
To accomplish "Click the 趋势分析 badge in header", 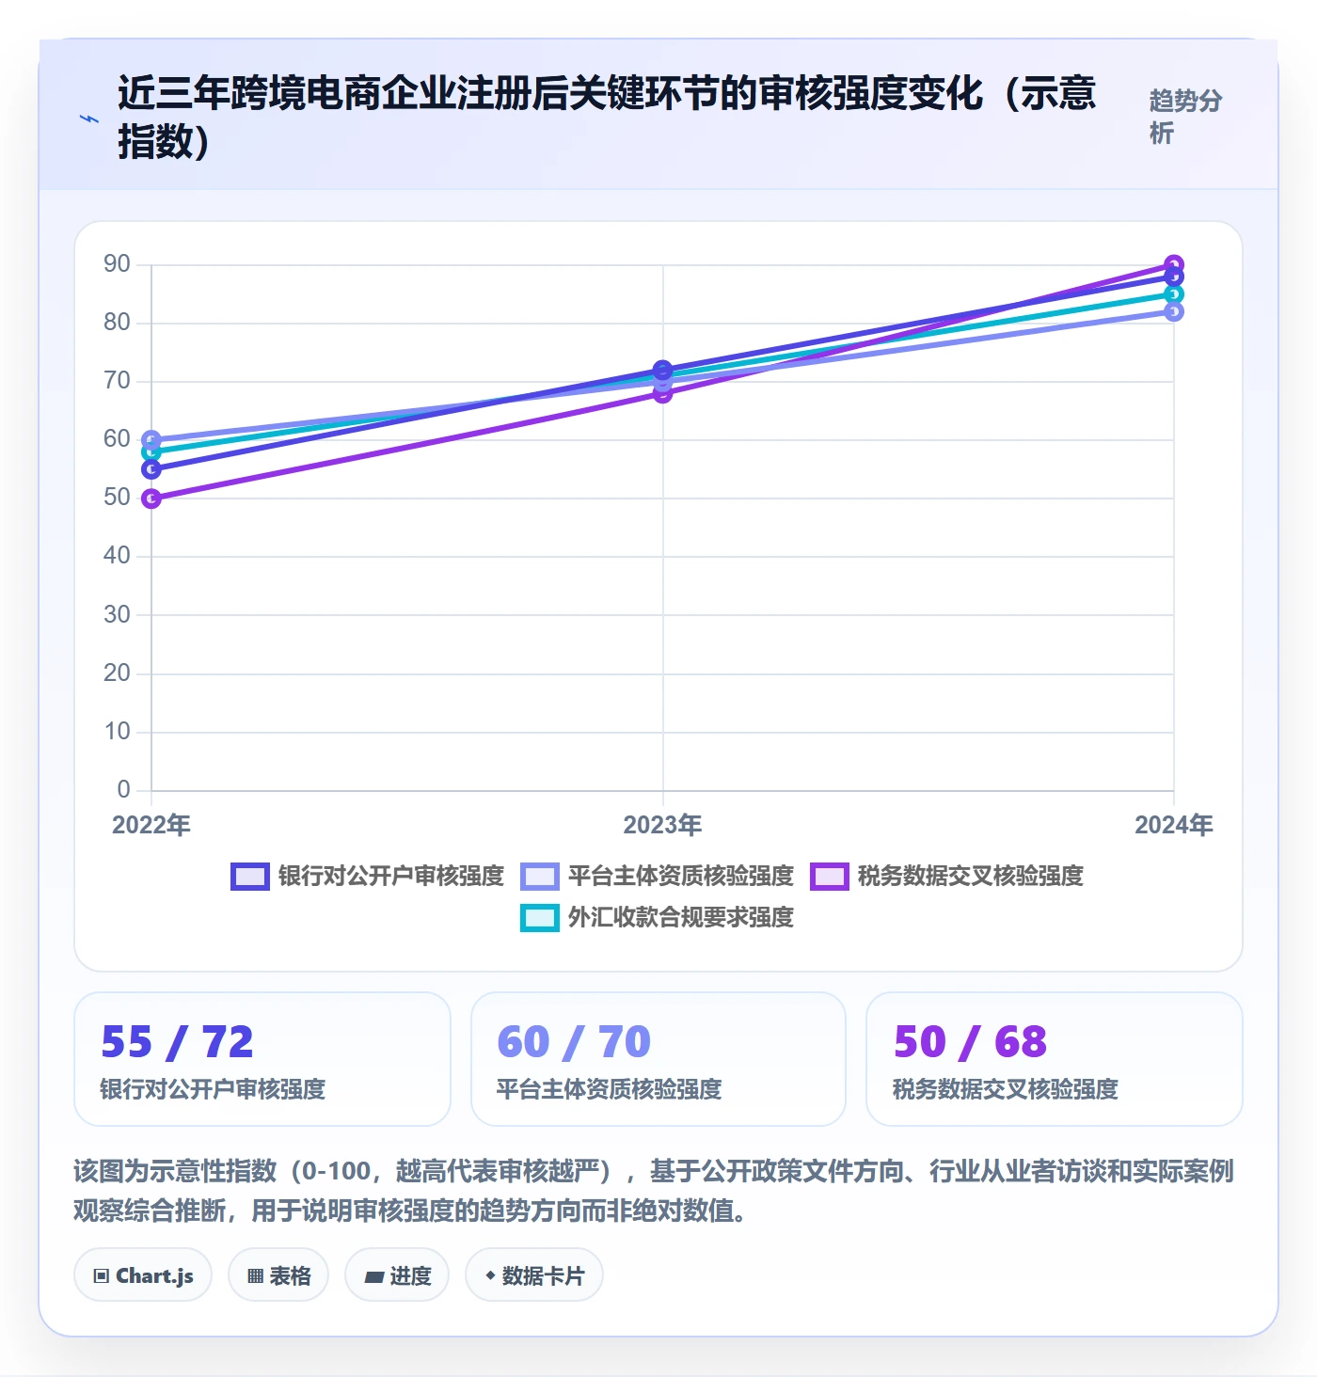I will [1185, 117].
